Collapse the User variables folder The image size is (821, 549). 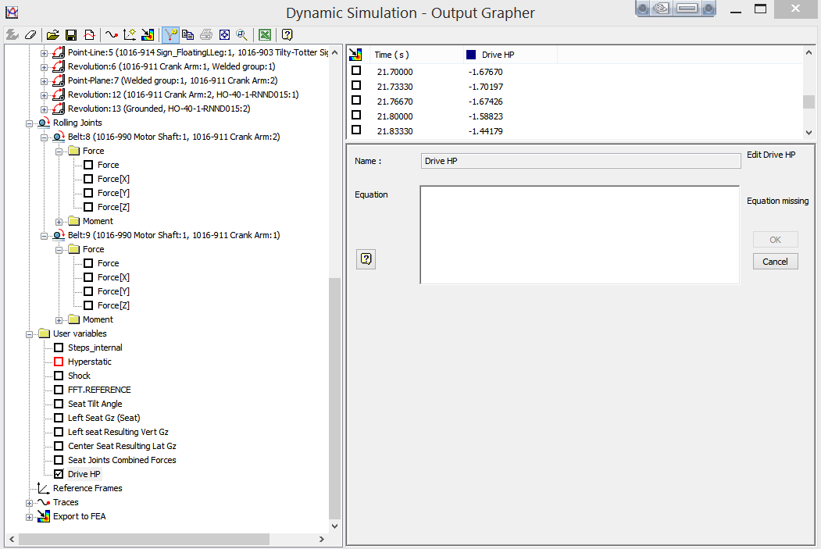pos(30,334)
